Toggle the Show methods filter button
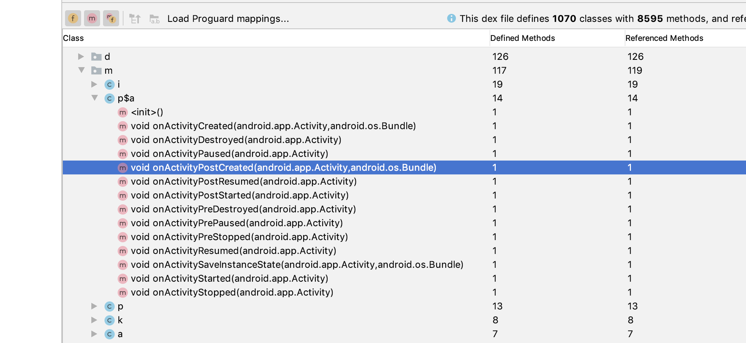746x343 pixels. click(x=92, y=18)
